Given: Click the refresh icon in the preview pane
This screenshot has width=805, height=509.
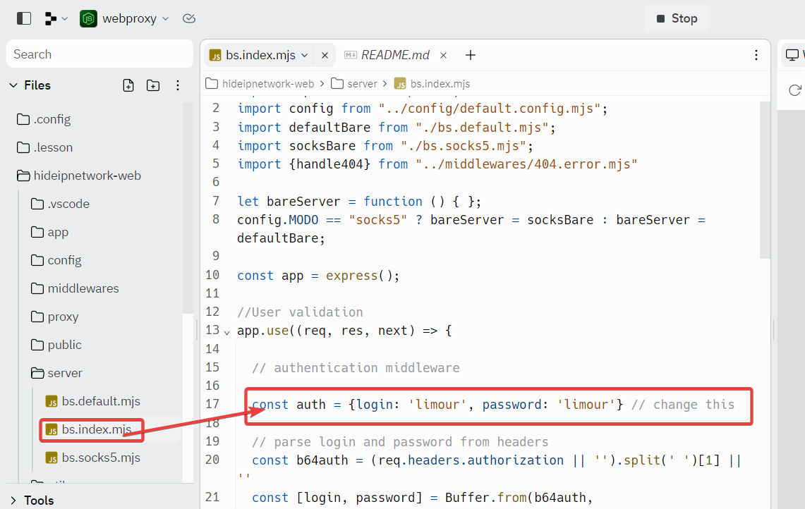Looking at the screenshot, I should click(795, 90).
